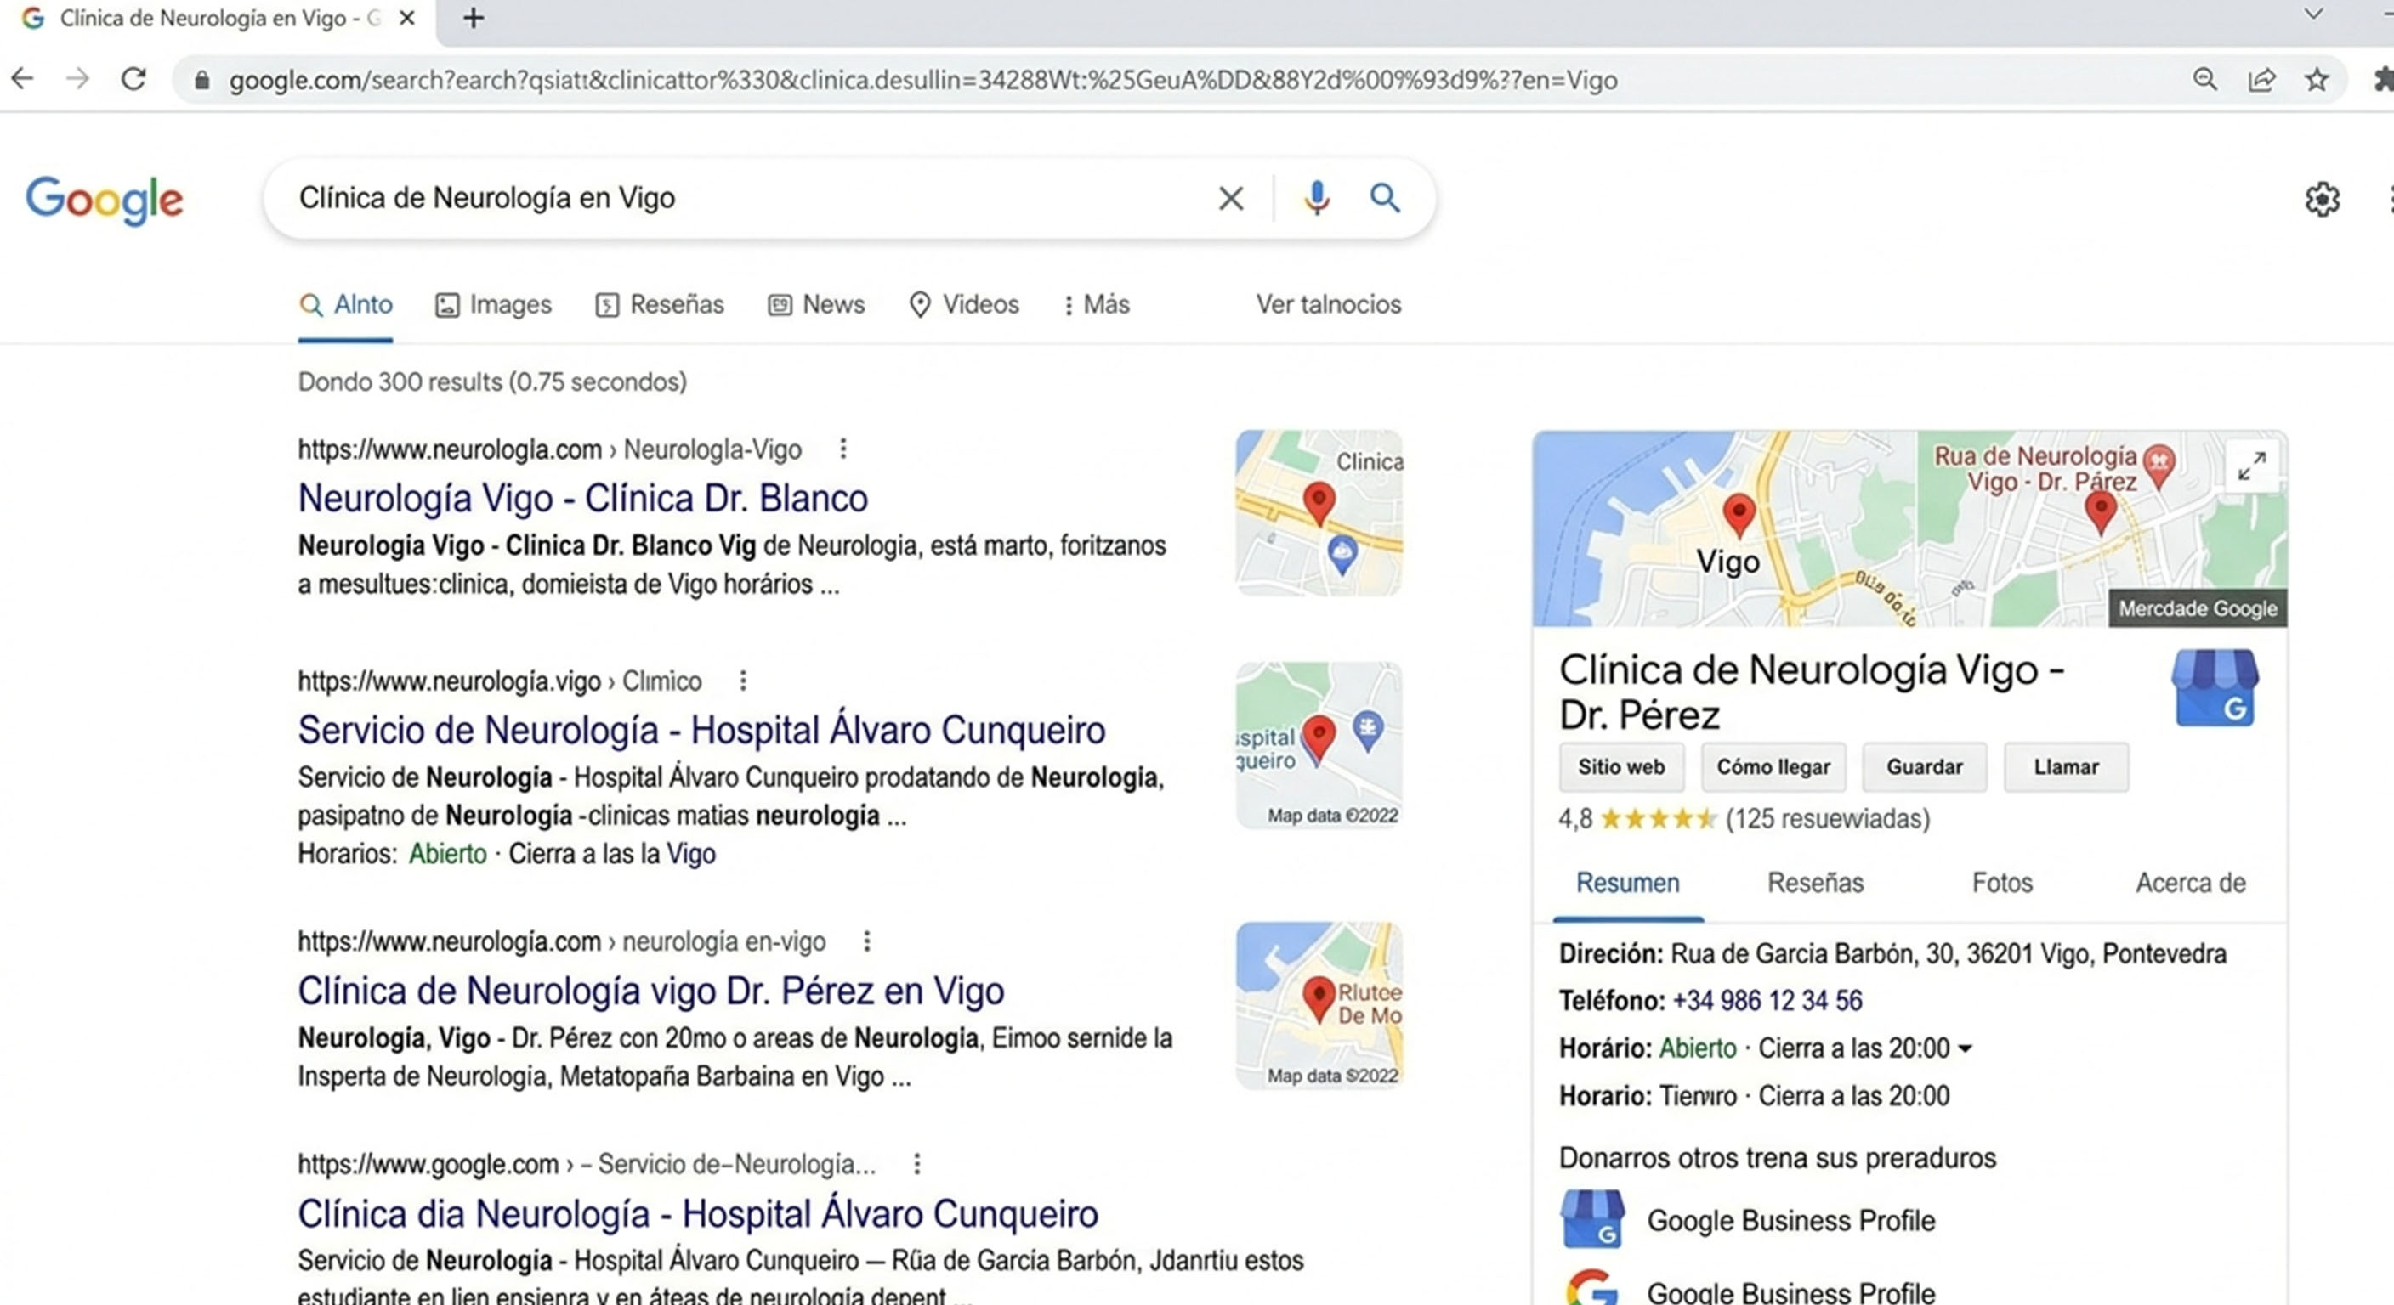Click the share page icon in the address bar
Viewport: 2394px width, 1305px height.
pos(2261,80)
